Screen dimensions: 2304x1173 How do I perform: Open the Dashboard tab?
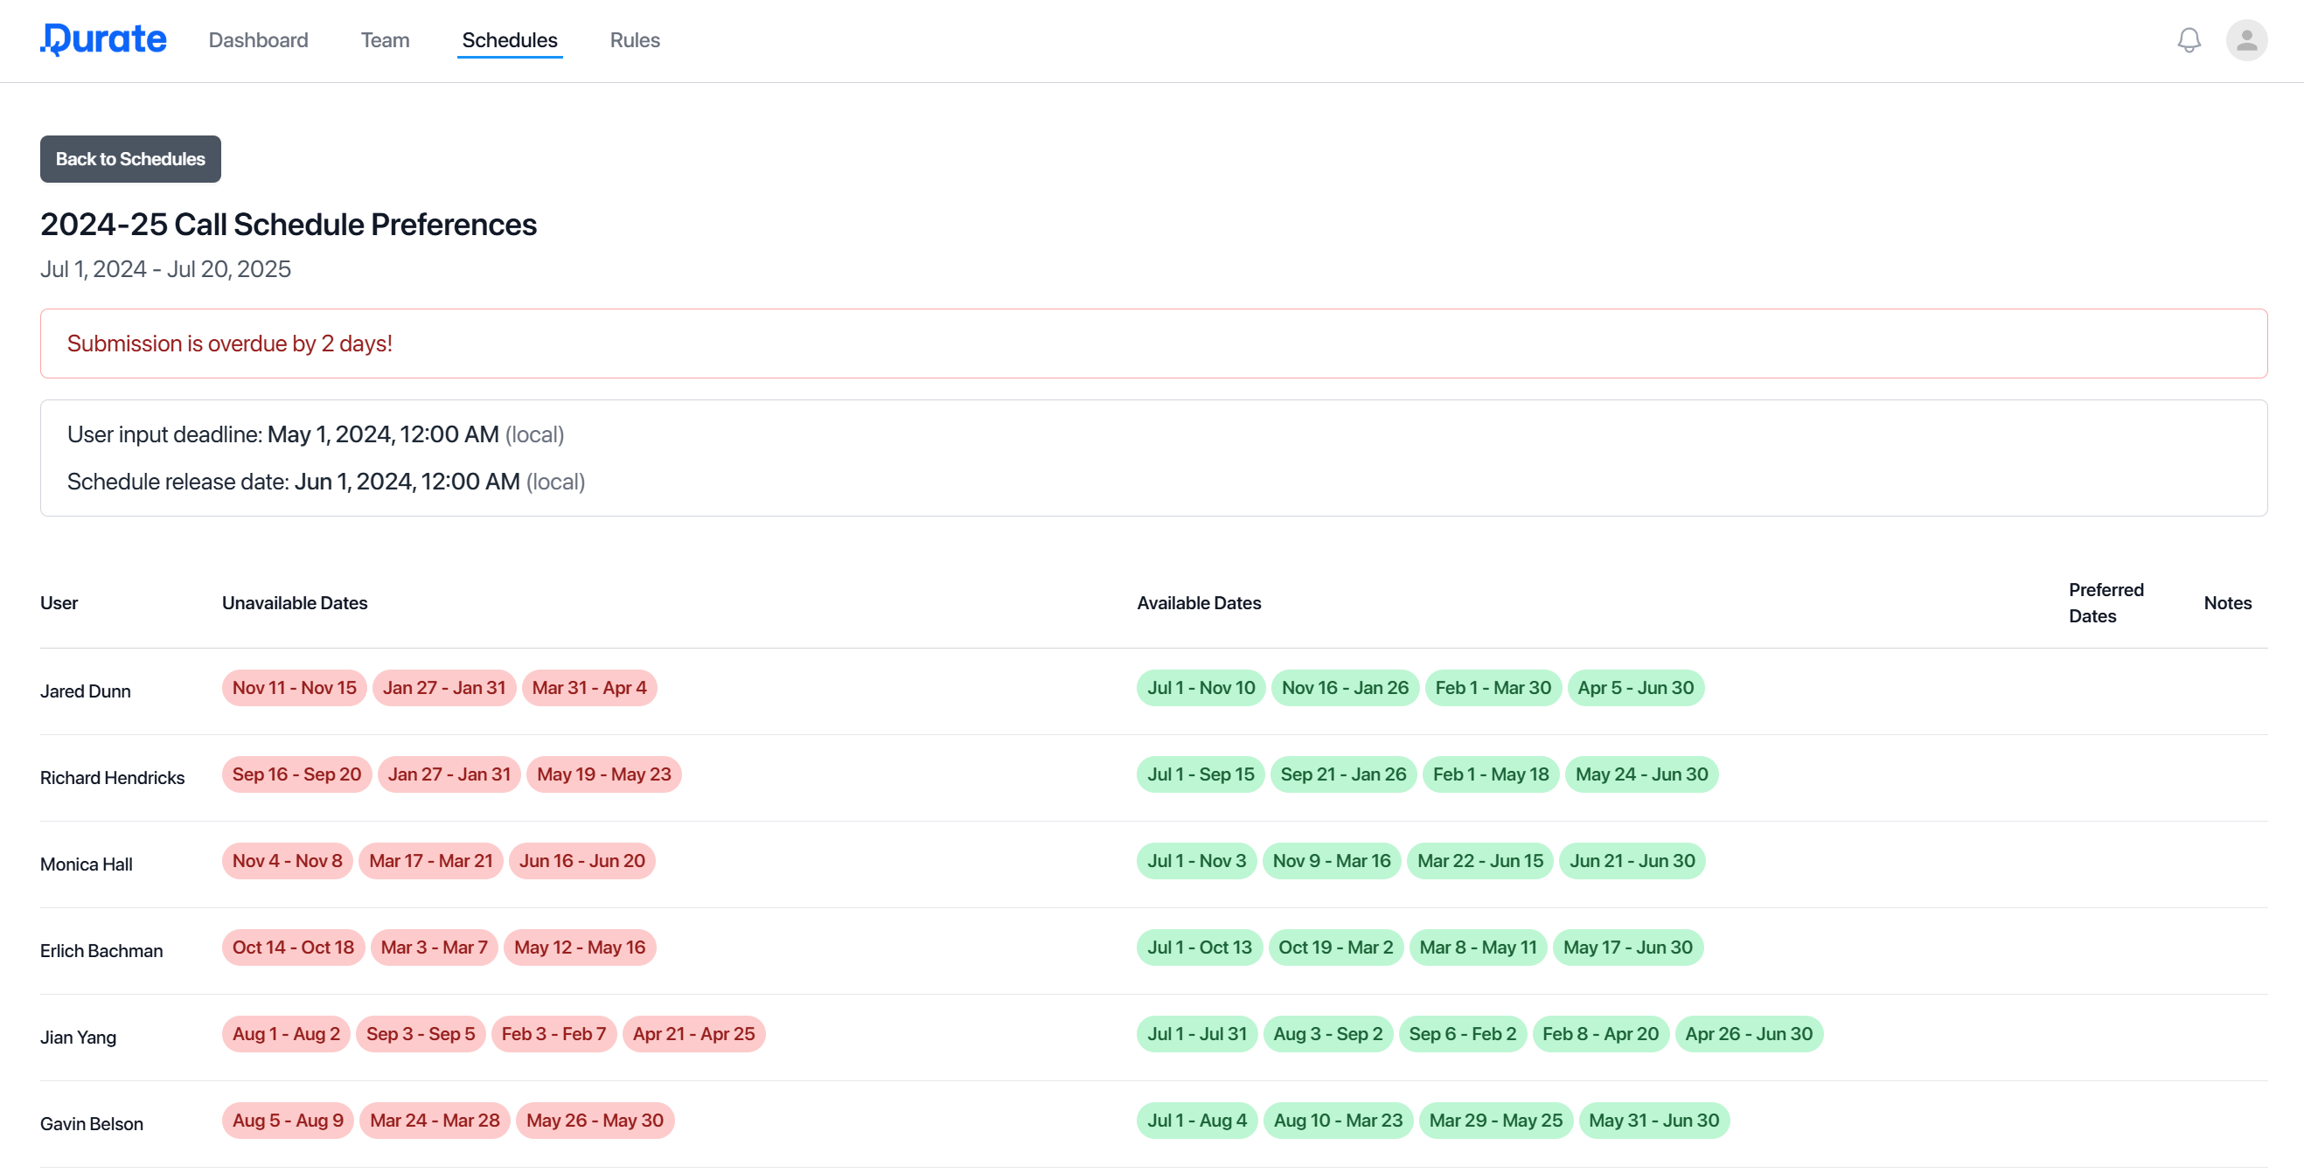click(258, 40)
